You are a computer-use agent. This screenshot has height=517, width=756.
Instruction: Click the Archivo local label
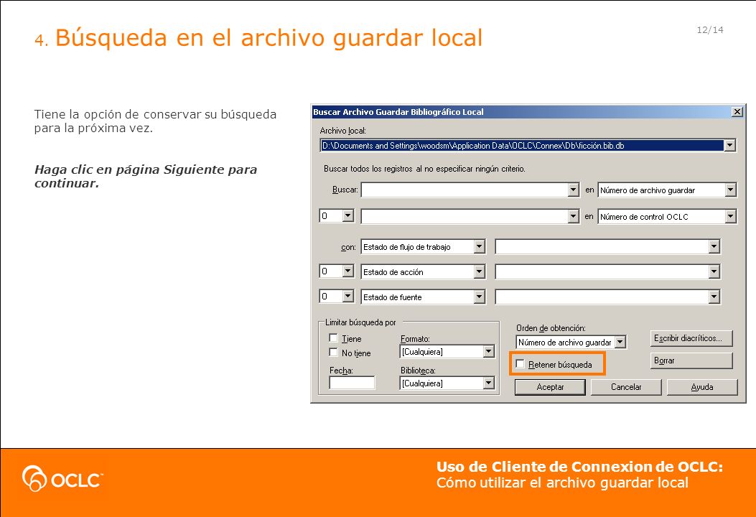pyautogui.click(x=342, y=131)
